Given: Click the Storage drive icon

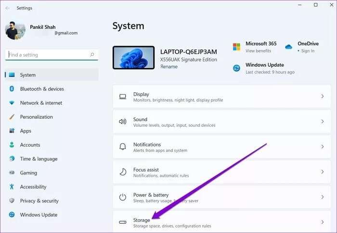Looking at the screenshot, I should 123,222.
